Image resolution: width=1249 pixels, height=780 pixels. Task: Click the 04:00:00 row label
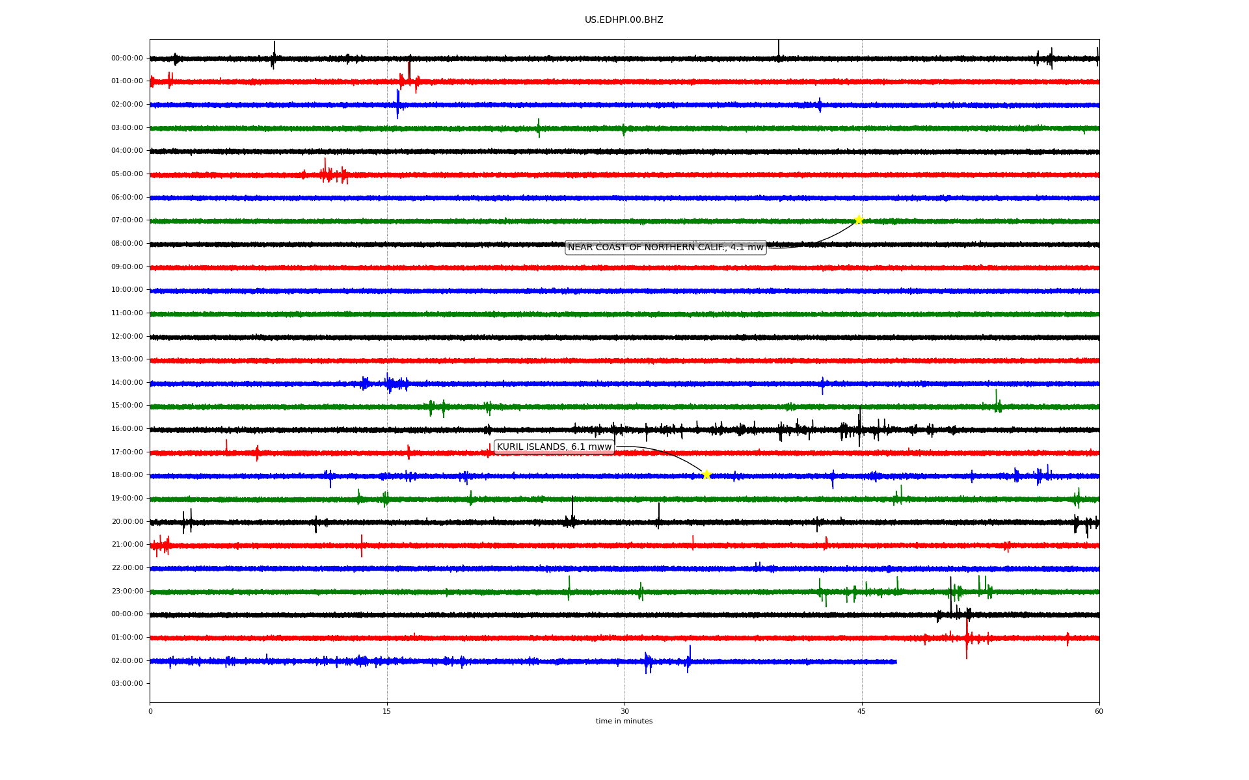127,151
